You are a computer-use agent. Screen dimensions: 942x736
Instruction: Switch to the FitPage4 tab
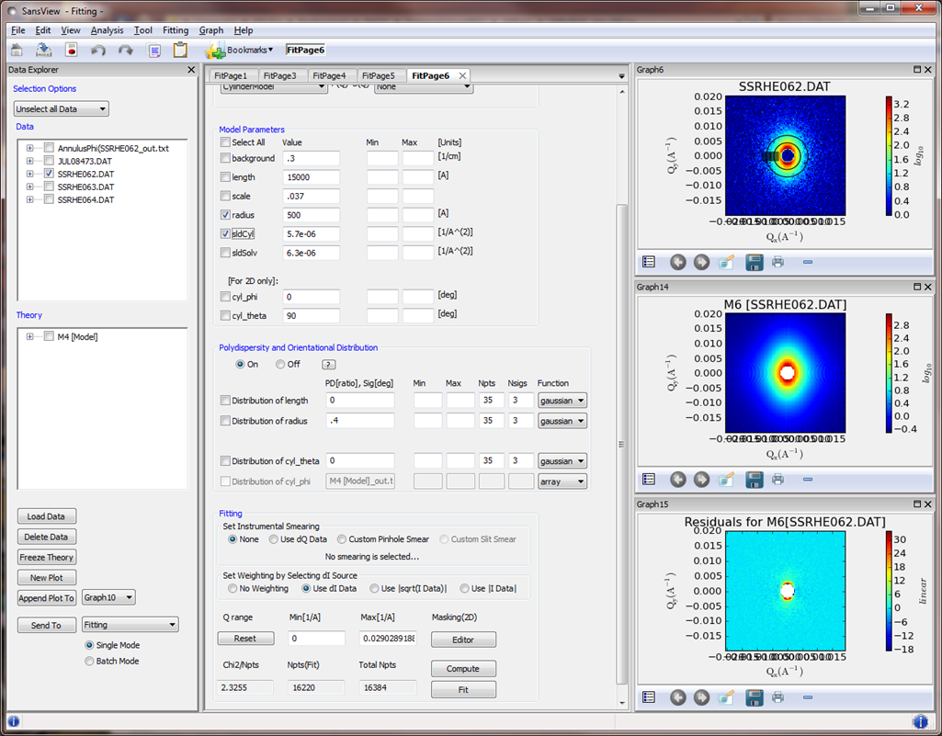[x=329, y=75]
